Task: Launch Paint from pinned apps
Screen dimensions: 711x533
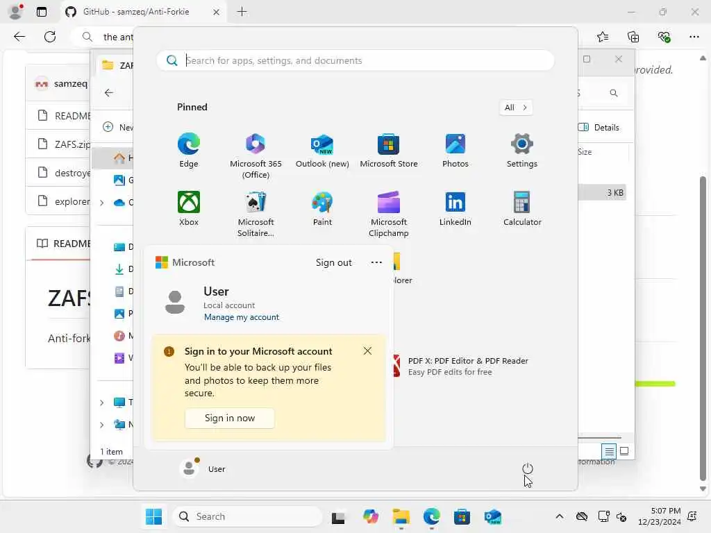Action: coord(322,209)
